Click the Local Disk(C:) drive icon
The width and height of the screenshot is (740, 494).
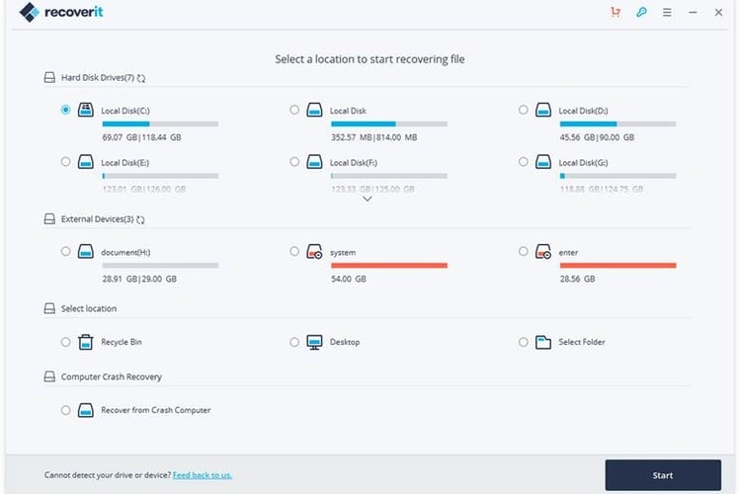point(86,111)
